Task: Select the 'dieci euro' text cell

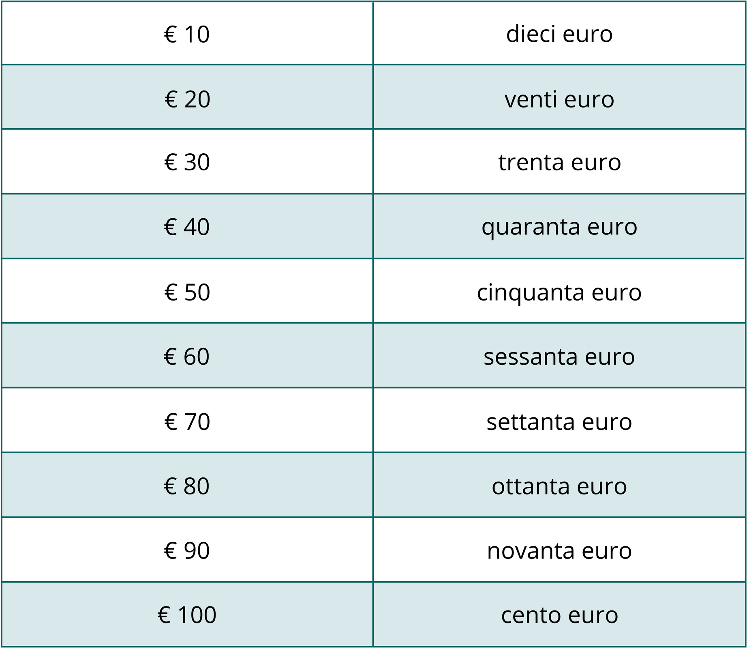Action: 559,34
